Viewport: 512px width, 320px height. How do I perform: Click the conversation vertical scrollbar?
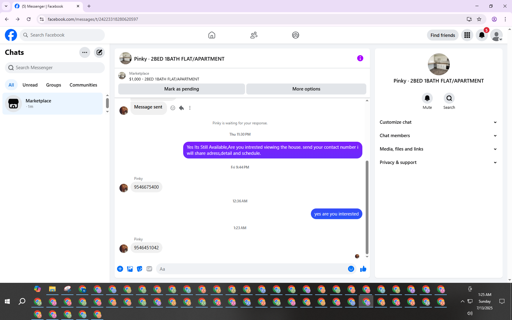coord(367,207)
